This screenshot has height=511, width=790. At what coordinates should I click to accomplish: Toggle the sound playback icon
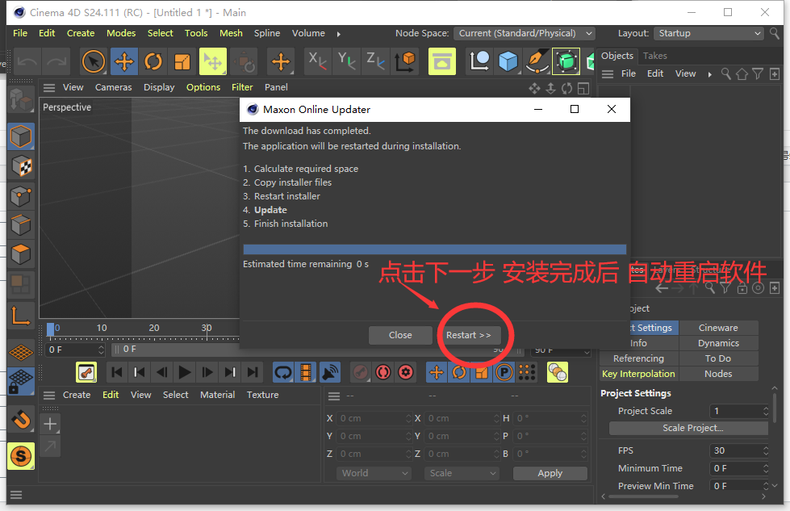[x=329, y=372]
